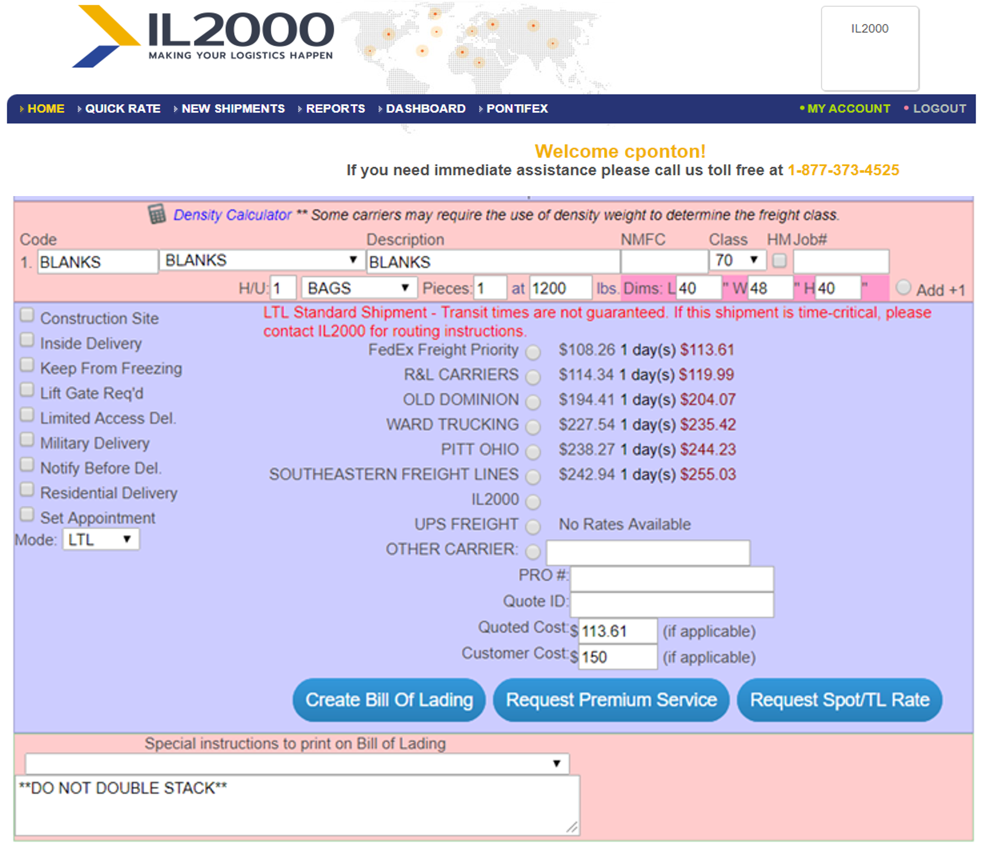The height and width of the screenshot is (859, 982).
Task: Choose R&L CARRIERS radio button
Action: [x=533, y=377]
